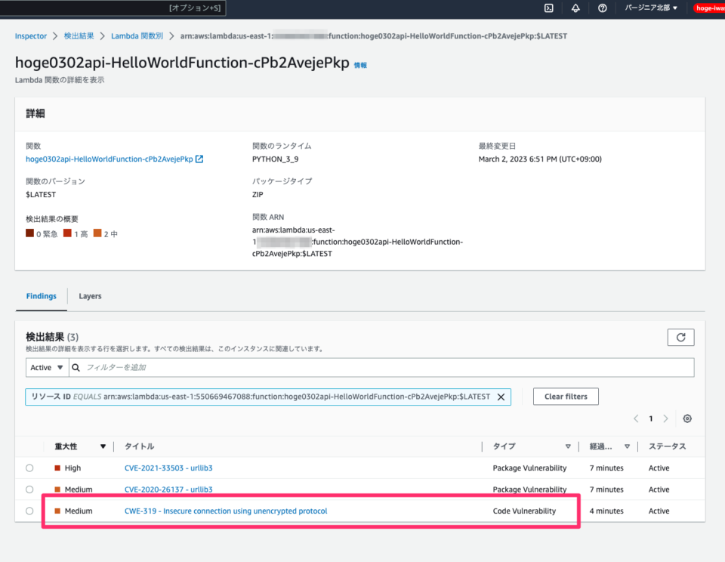Viewport: 725px width, 562px height.
Task: Click the search magnifier in the filter bar
Action: [x=76, y=367]
